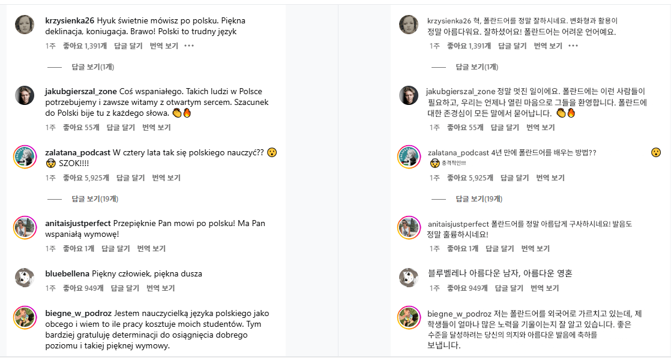Click '번역 보기' under the 'Coś wspaniałego' comment
This screenshot has width=671, height=361.
(157, 127)
